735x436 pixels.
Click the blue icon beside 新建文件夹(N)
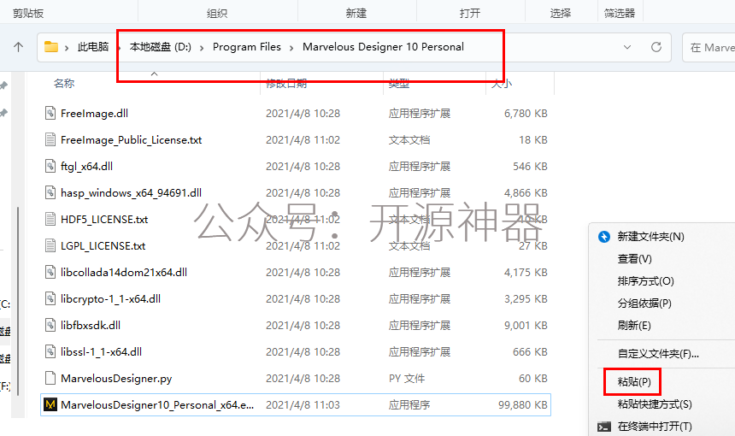603,237
